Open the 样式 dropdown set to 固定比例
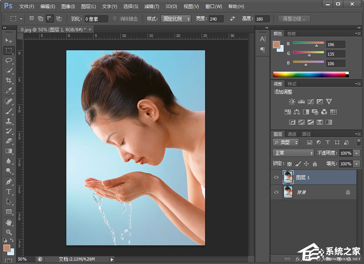Screen dimensions: 364x264 click(176, 19)
